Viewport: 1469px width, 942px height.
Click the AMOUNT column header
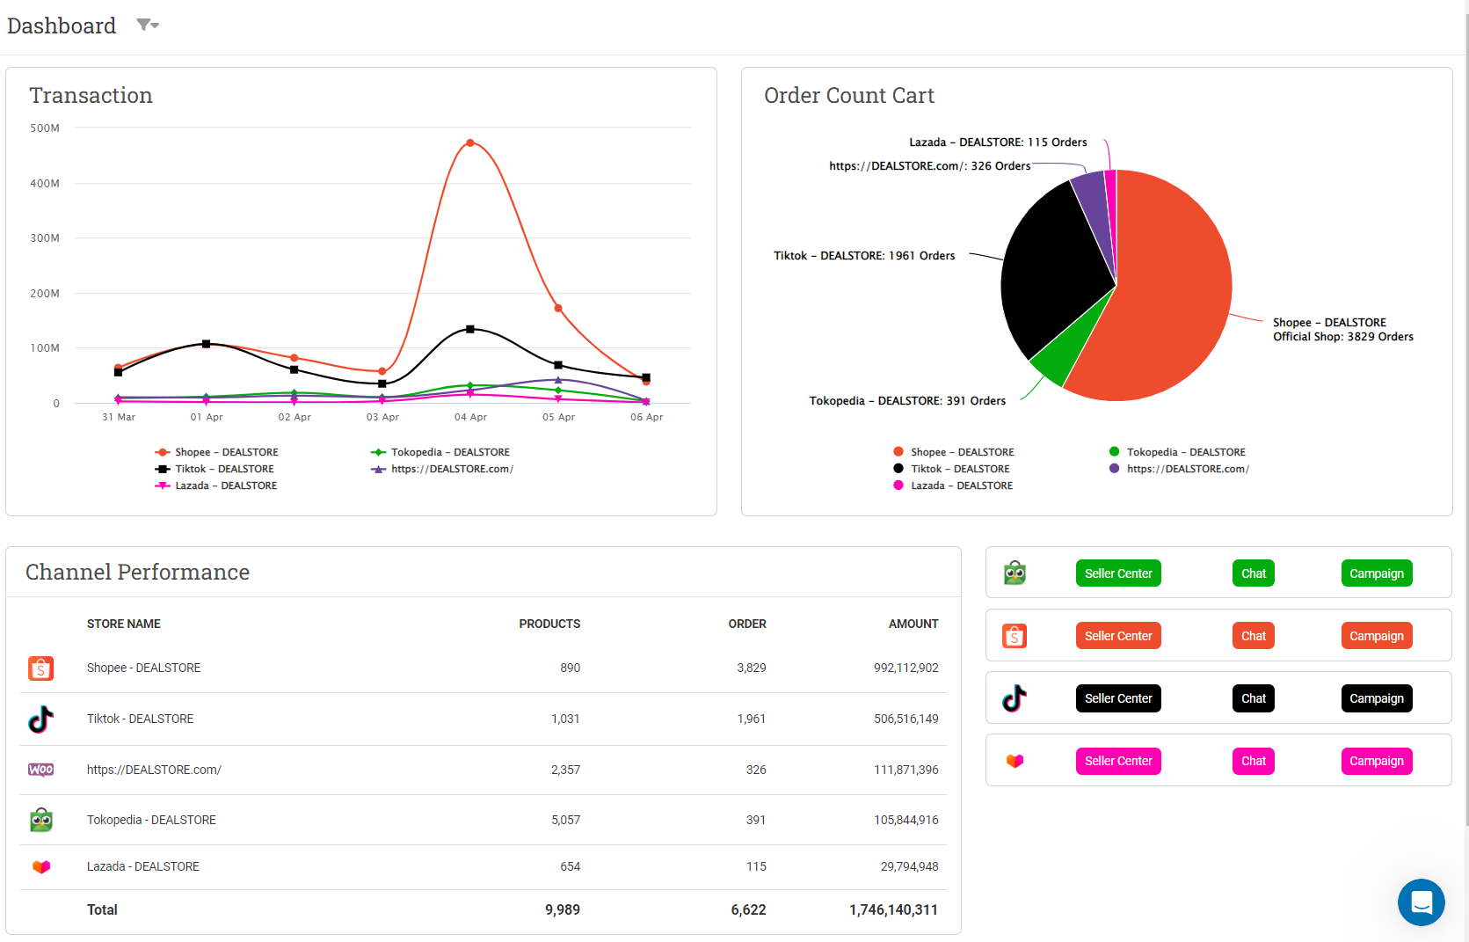tap(913, 624)
